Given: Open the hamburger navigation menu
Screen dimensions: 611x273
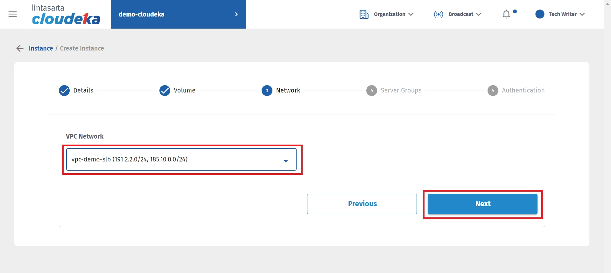Looking at the screenshot, I should pos(12,14).
